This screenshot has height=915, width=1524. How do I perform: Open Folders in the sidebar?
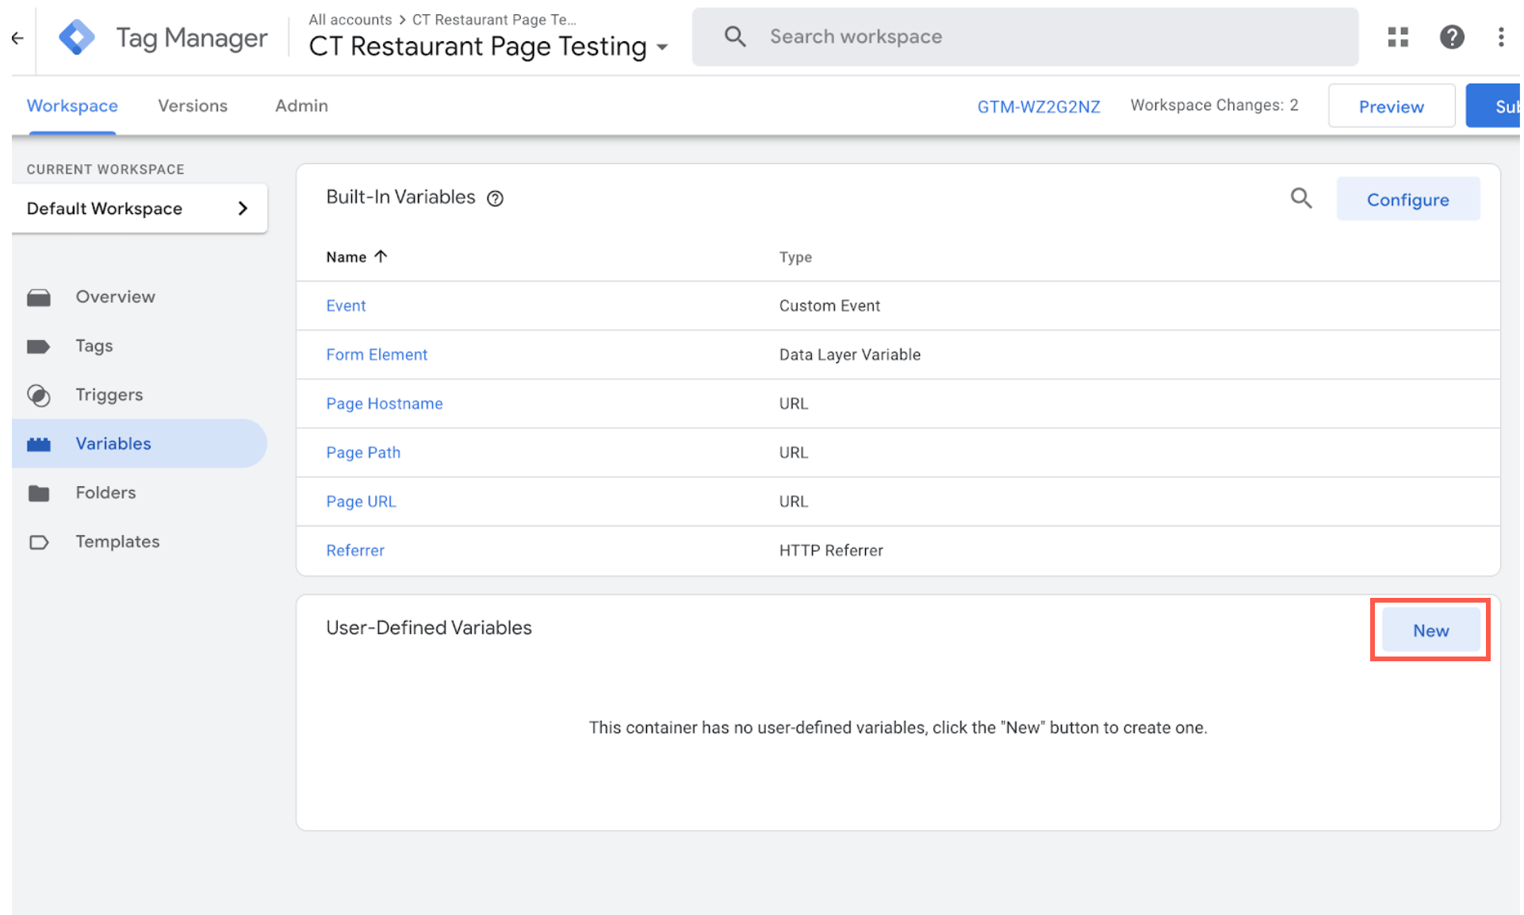tap(106, 492)
